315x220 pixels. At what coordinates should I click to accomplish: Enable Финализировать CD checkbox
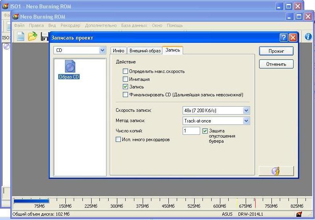(125, 94)
